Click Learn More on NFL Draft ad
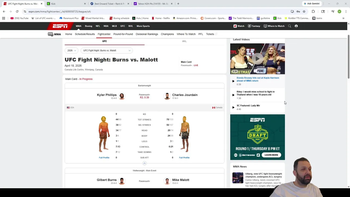The width and height of the screenshot is (350, 197). (x=271, y=155)
